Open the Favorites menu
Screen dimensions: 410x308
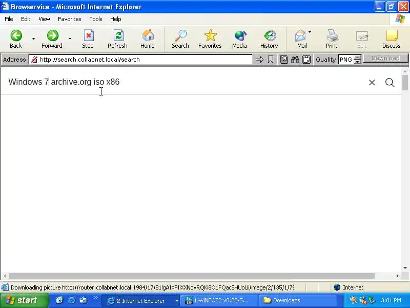coord(70,19)
